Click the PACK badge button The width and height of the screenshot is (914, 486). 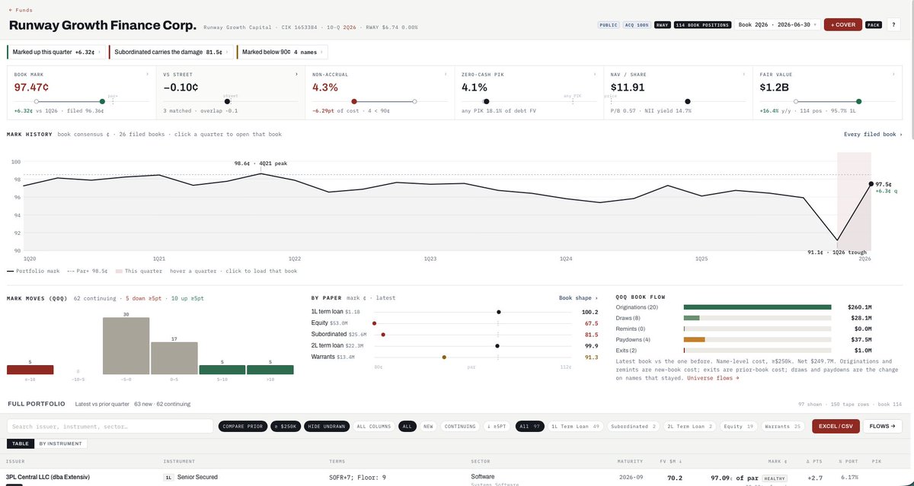pyautogui.click(x=874, y=24)
